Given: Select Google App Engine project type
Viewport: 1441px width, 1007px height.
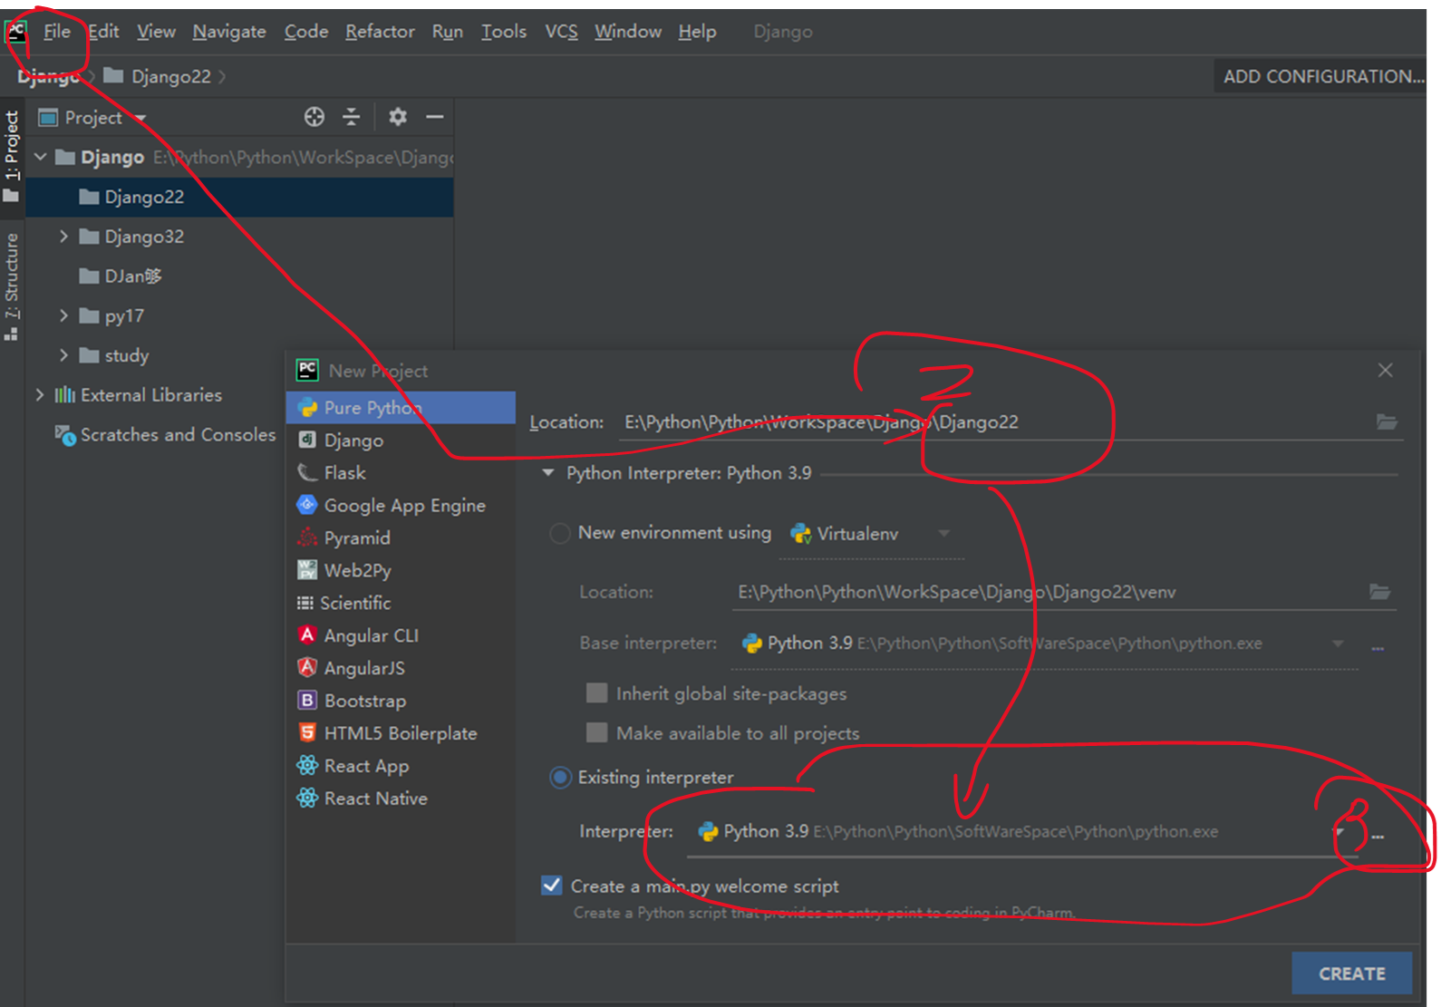Looking at the screenshot, I should click(x=401, y=506).
